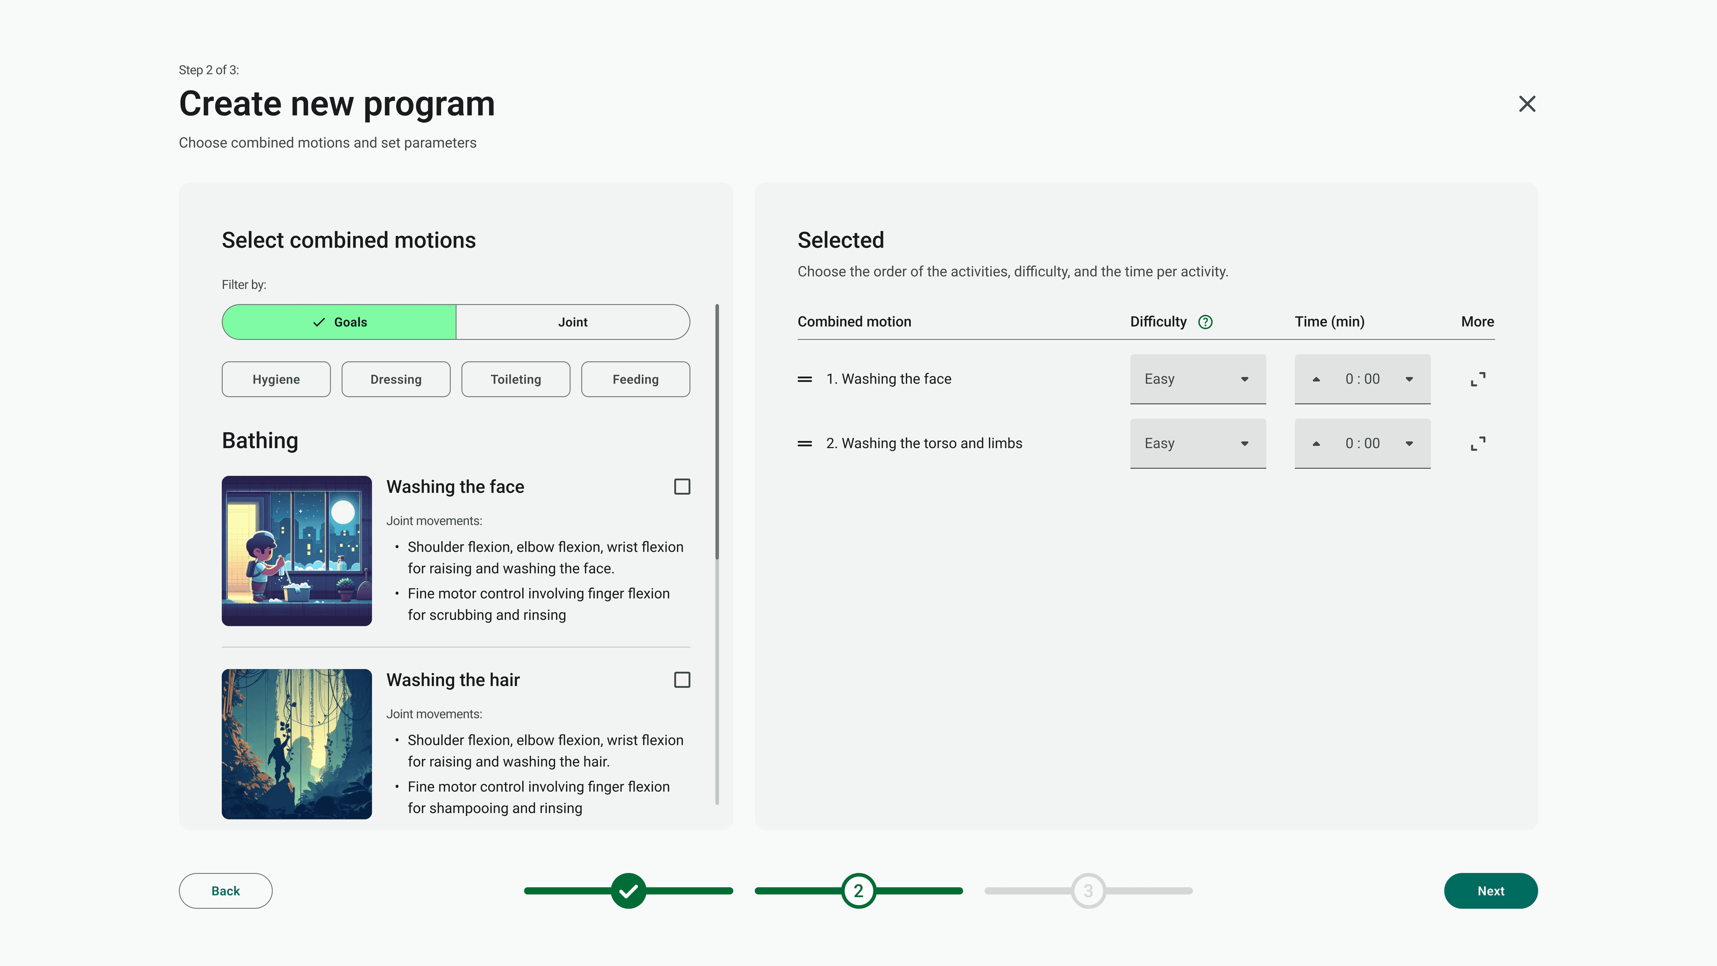Expand details for Washing the torso and limbs
This screenshot has height=966, width=1717.
[1478, 443]
